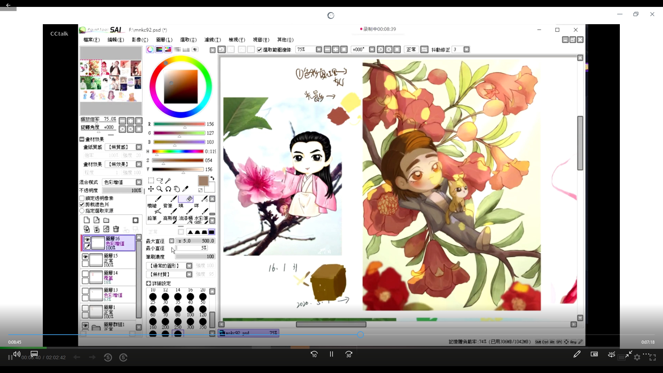Open the 無材質 brush texture dropdown

click(189, 274)
